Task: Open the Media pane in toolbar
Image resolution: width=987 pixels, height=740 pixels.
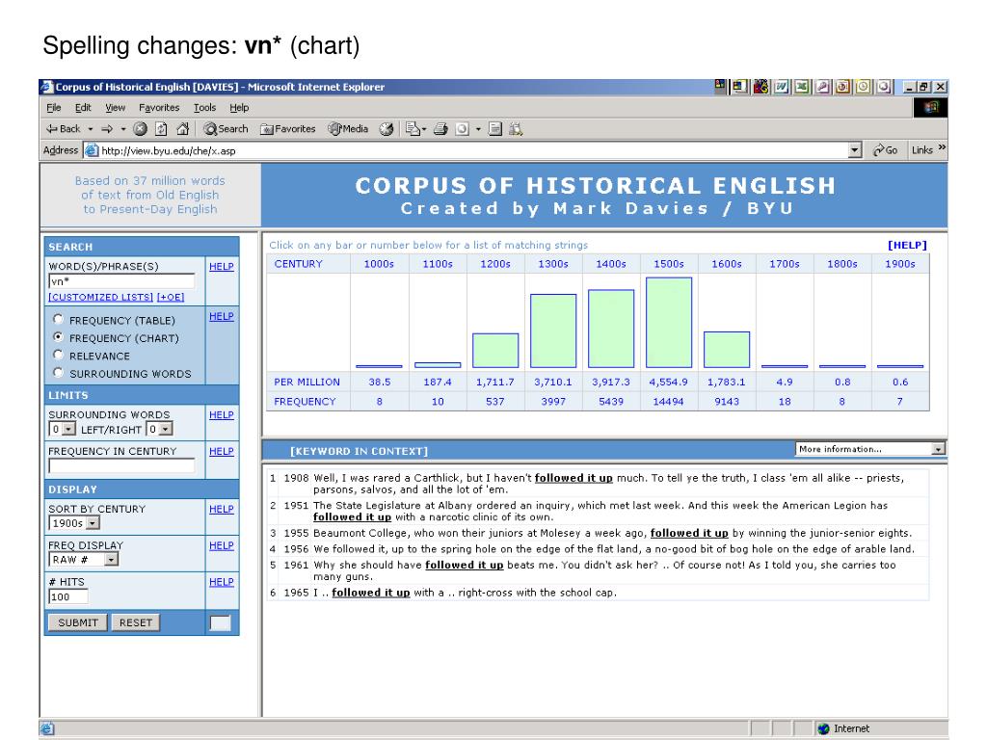Action: point(348,129)
